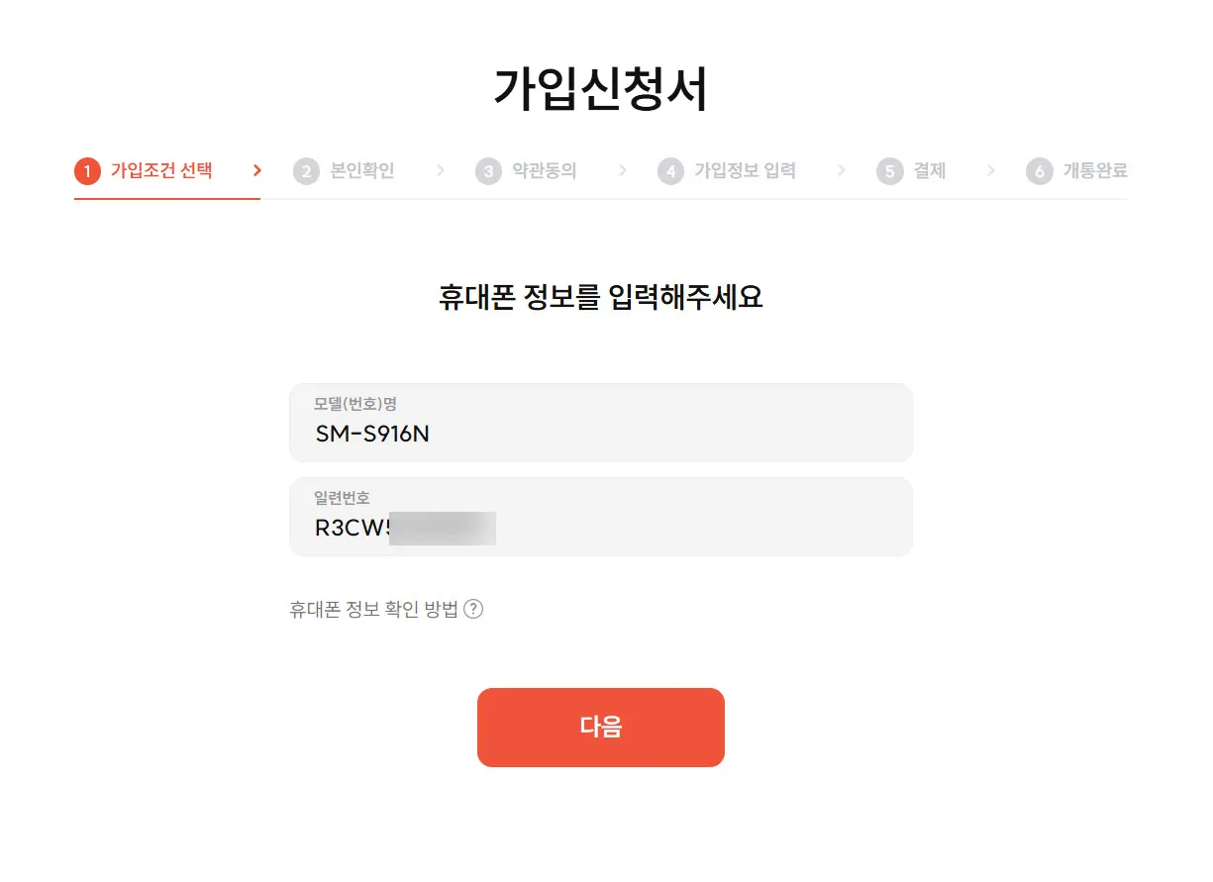Click the step 5 결제 circle icon
The height and width of the screenshot is (882, 1213).
tap(888, 170)
